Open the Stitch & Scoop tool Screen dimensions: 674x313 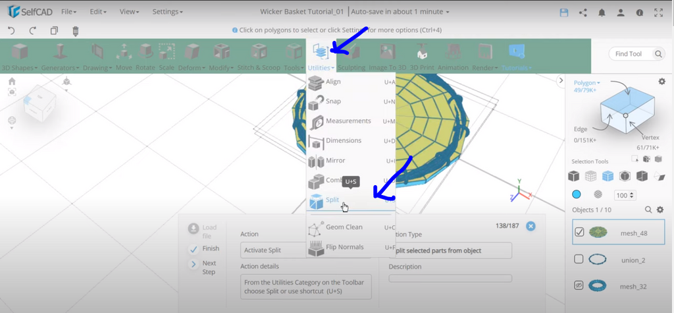point(259,57)
